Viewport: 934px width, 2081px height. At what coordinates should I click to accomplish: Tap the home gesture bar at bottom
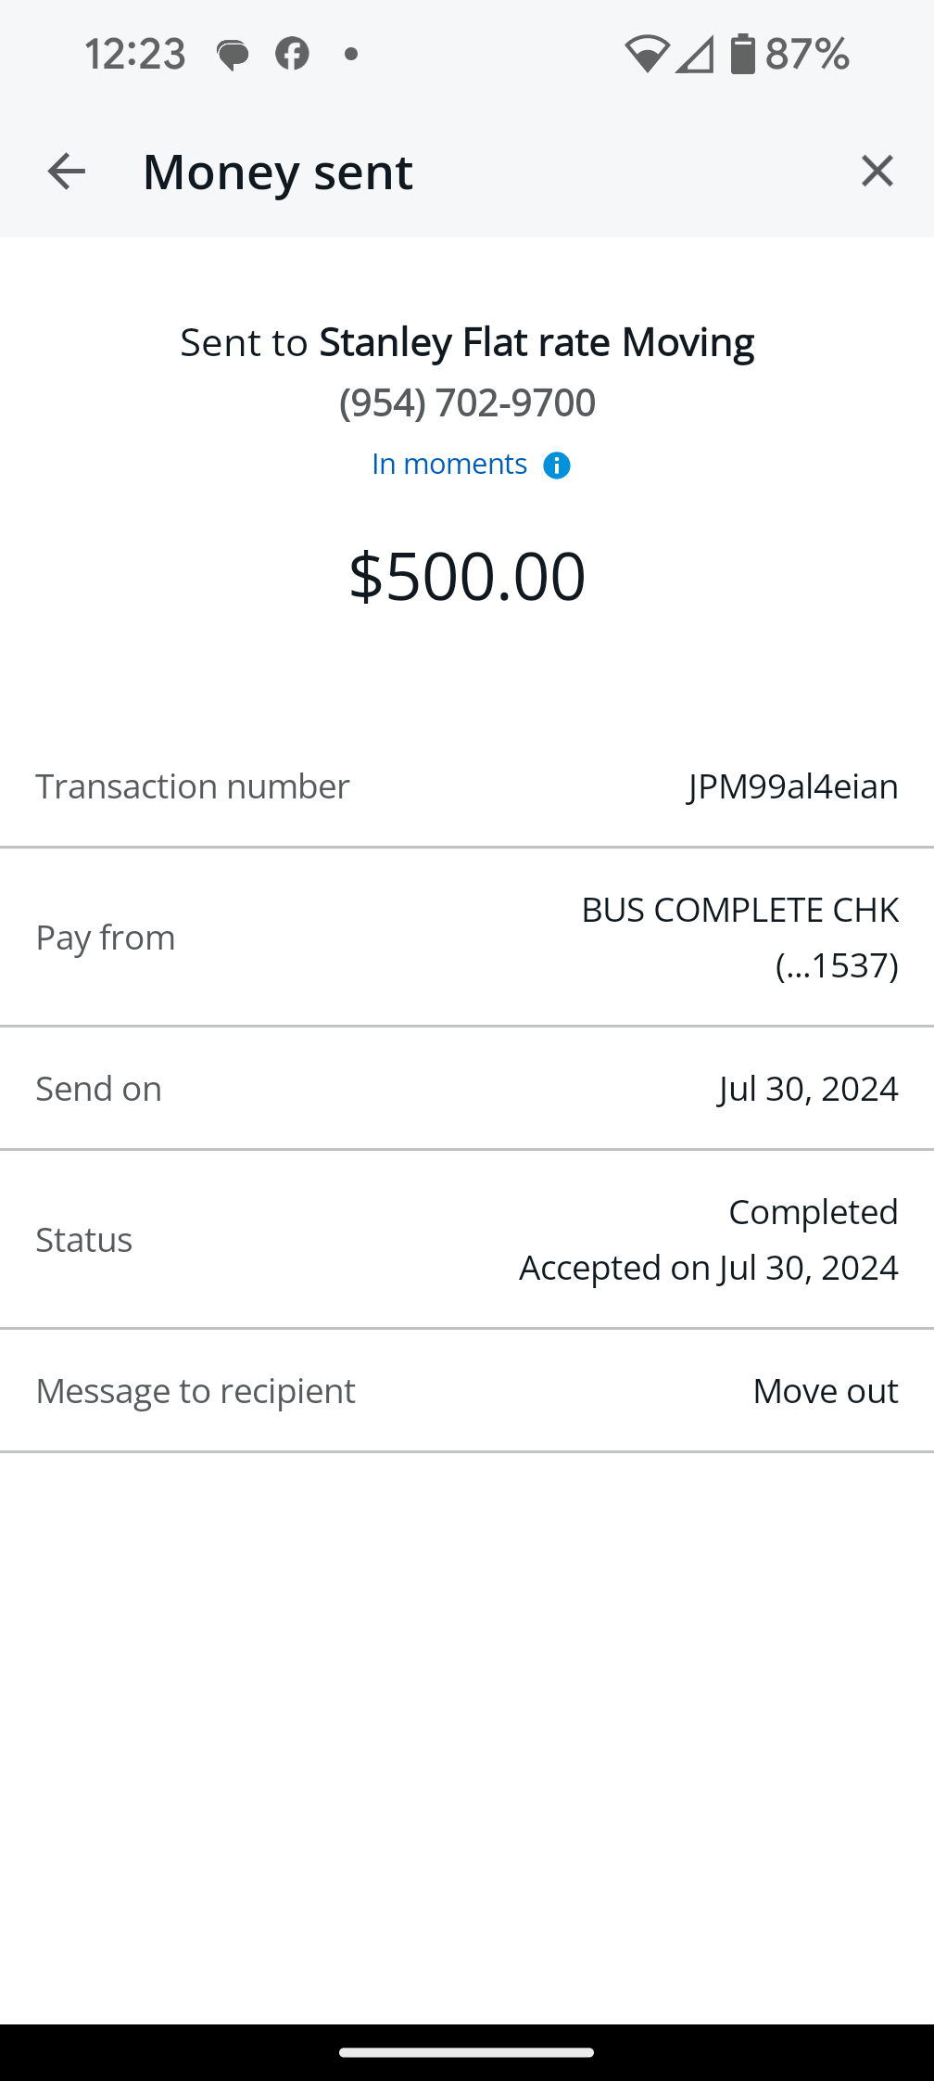click(467, 2052)
